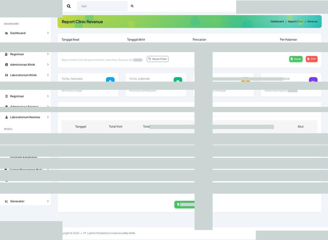
Task: Open the Administrasi Klinik menu
Action: pos(26,65)
